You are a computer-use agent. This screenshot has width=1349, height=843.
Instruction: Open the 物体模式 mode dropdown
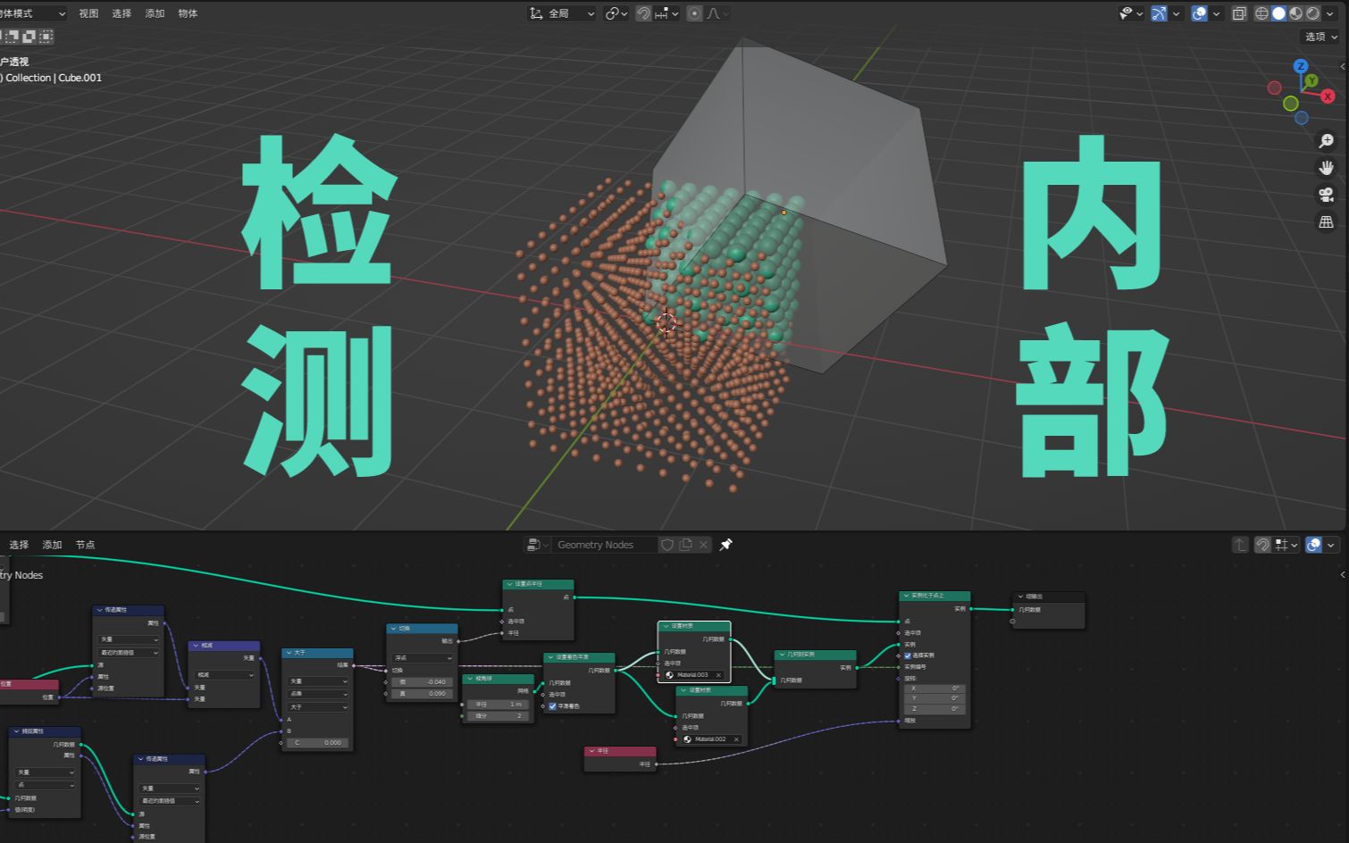[x=33, y=13]
